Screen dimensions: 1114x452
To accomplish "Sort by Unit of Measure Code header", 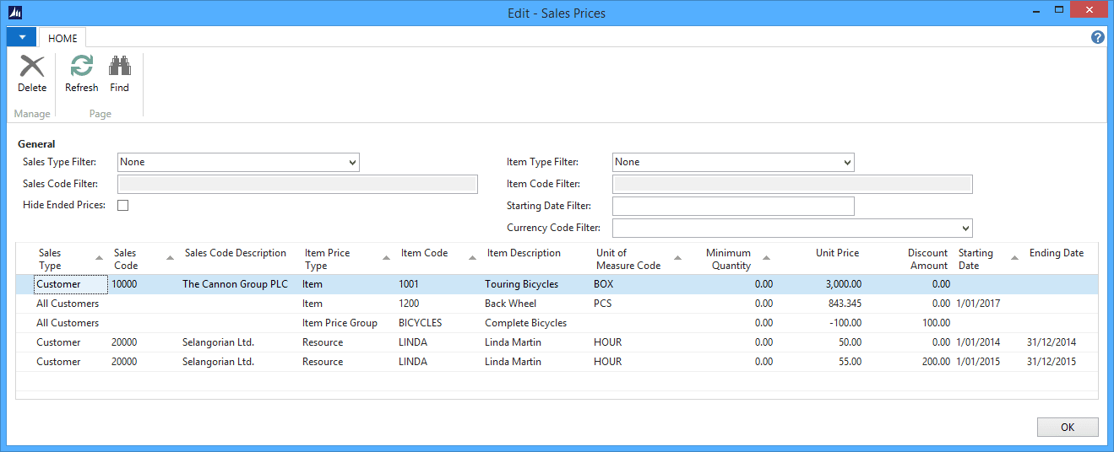I will [x=638, y=259].
